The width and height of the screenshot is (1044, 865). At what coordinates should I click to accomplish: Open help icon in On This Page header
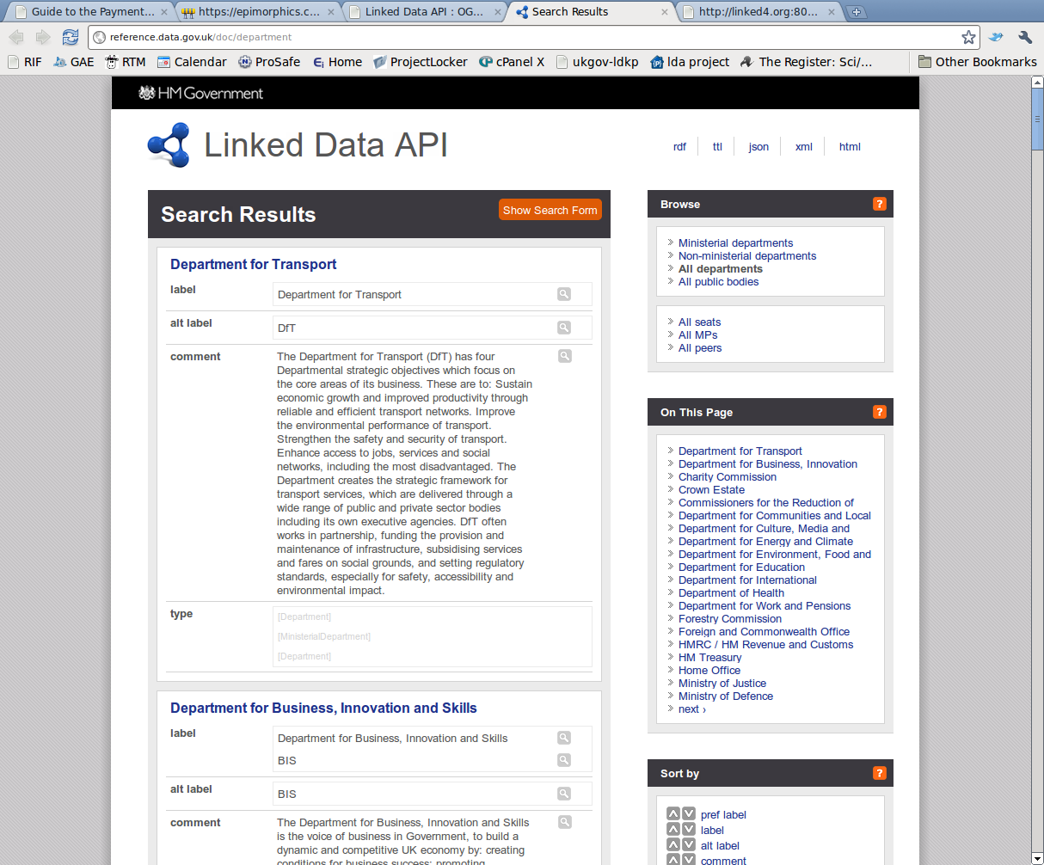click(x=879, y=412)
